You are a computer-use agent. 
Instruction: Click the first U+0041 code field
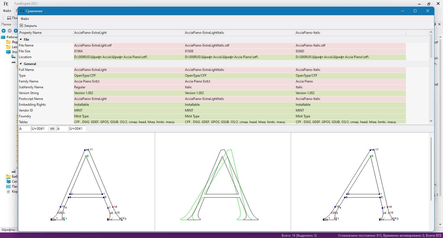point(39,129)
